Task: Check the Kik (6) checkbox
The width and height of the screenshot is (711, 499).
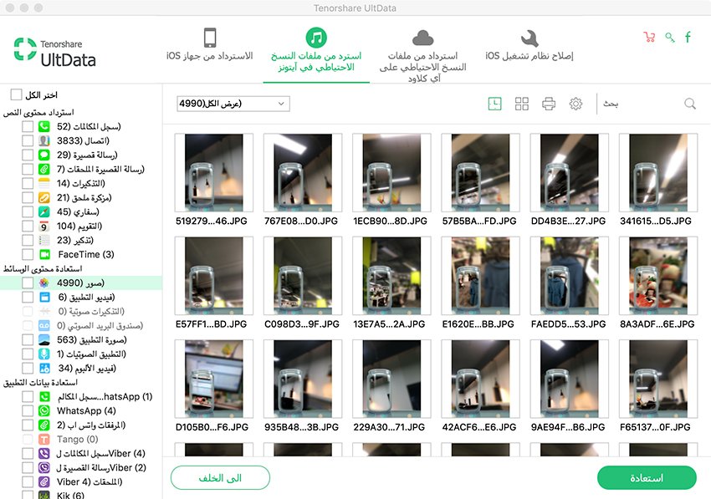Action: (x=28, y=495)
